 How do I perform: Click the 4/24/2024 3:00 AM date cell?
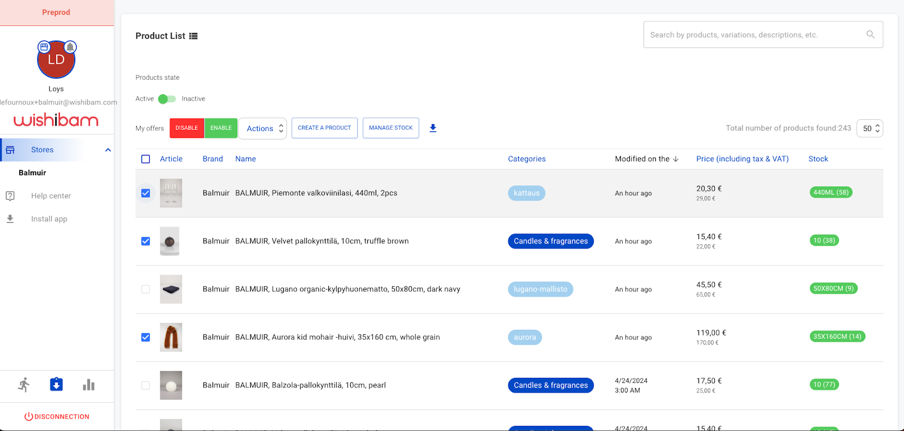click(x=631, y=385)
